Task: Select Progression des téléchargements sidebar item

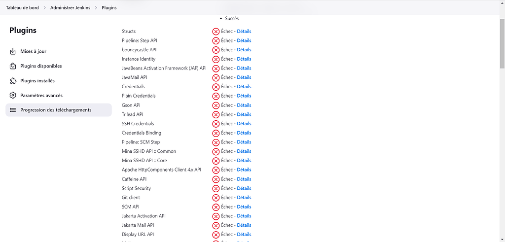Action: click(x=56, y=110)
